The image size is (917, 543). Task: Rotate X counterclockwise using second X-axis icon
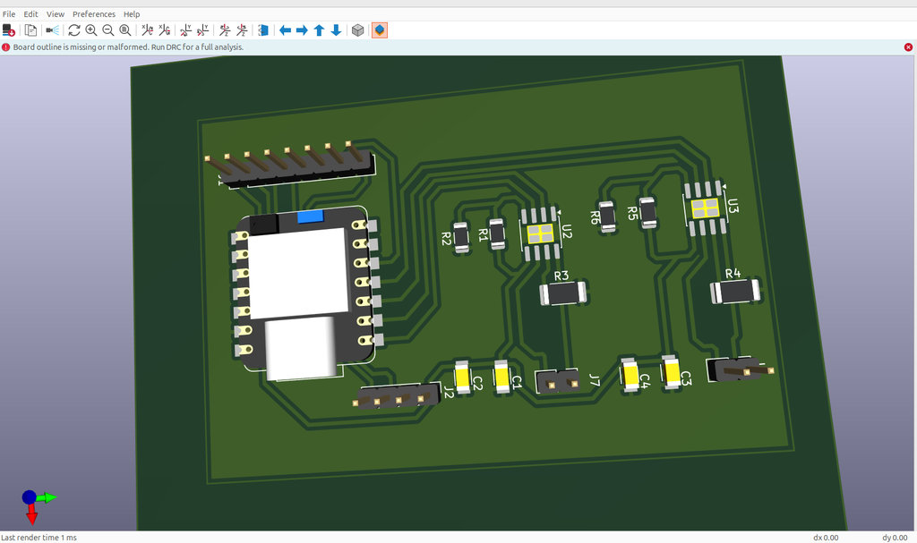click(x=165, y=30)
